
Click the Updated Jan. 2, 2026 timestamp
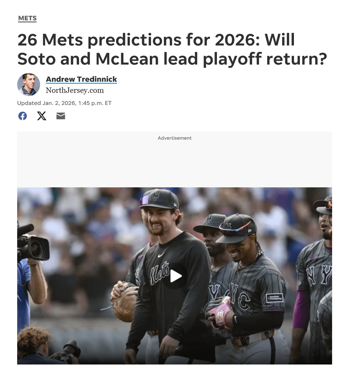(x=64, y=103)
